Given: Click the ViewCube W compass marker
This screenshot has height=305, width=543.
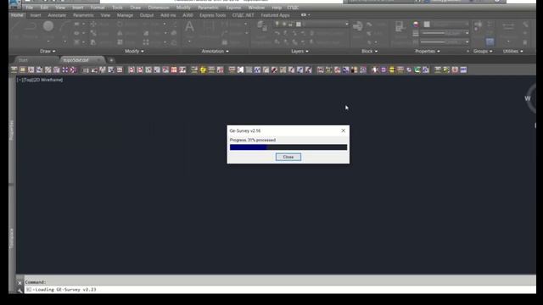Looking at the screenshot, I should click(528, 98).
